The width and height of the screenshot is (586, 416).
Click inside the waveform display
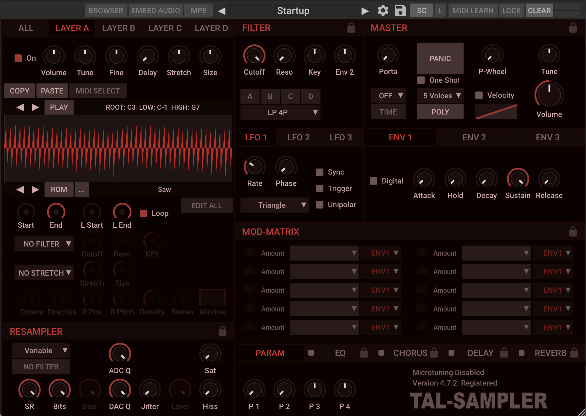pyautogui.click(x=118, y=148)
